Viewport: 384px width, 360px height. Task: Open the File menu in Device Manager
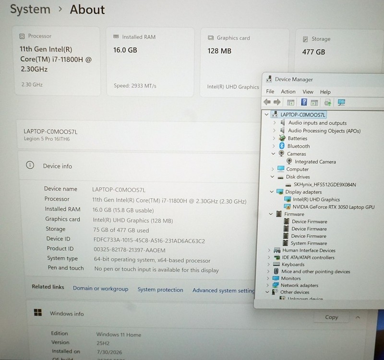(270, 92)
